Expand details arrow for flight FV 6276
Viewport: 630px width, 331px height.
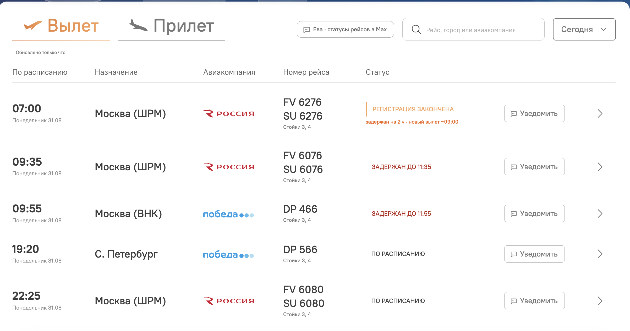point(600,114)
